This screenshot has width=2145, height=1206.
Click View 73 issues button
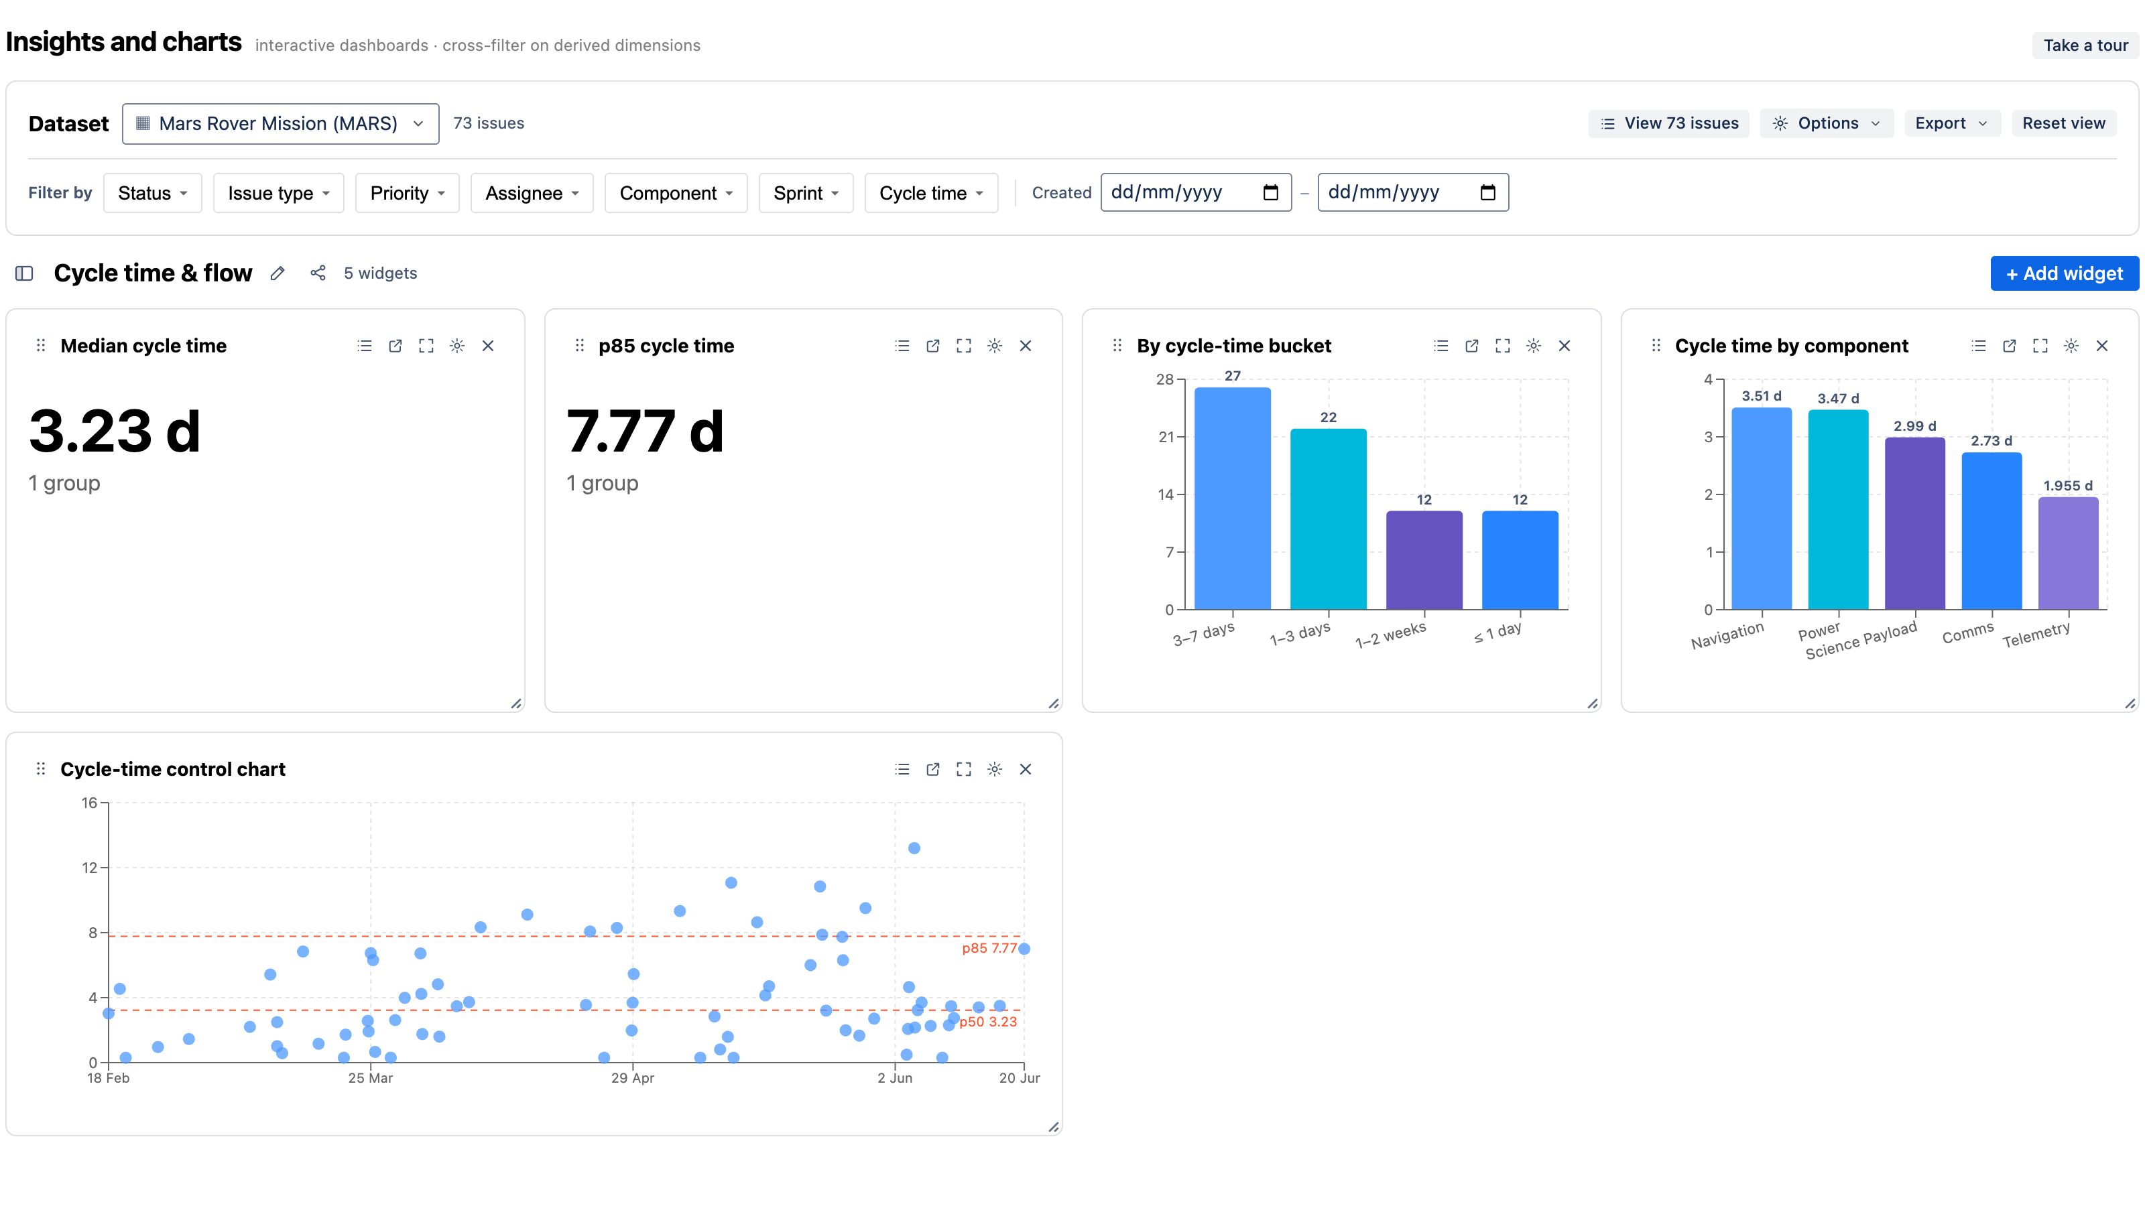1668,123
